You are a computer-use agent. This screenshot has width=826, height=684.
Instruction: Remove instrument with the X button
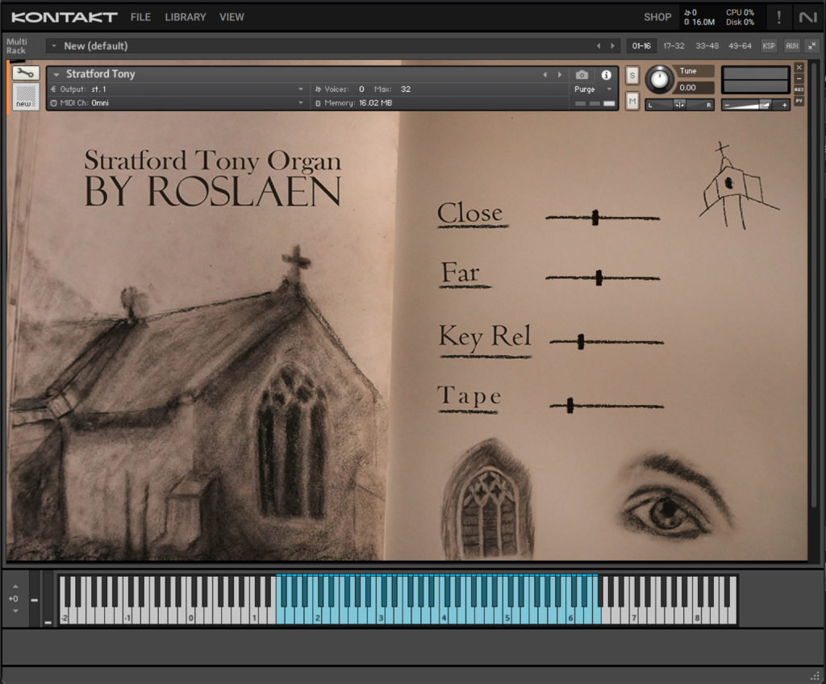[799, 68]
